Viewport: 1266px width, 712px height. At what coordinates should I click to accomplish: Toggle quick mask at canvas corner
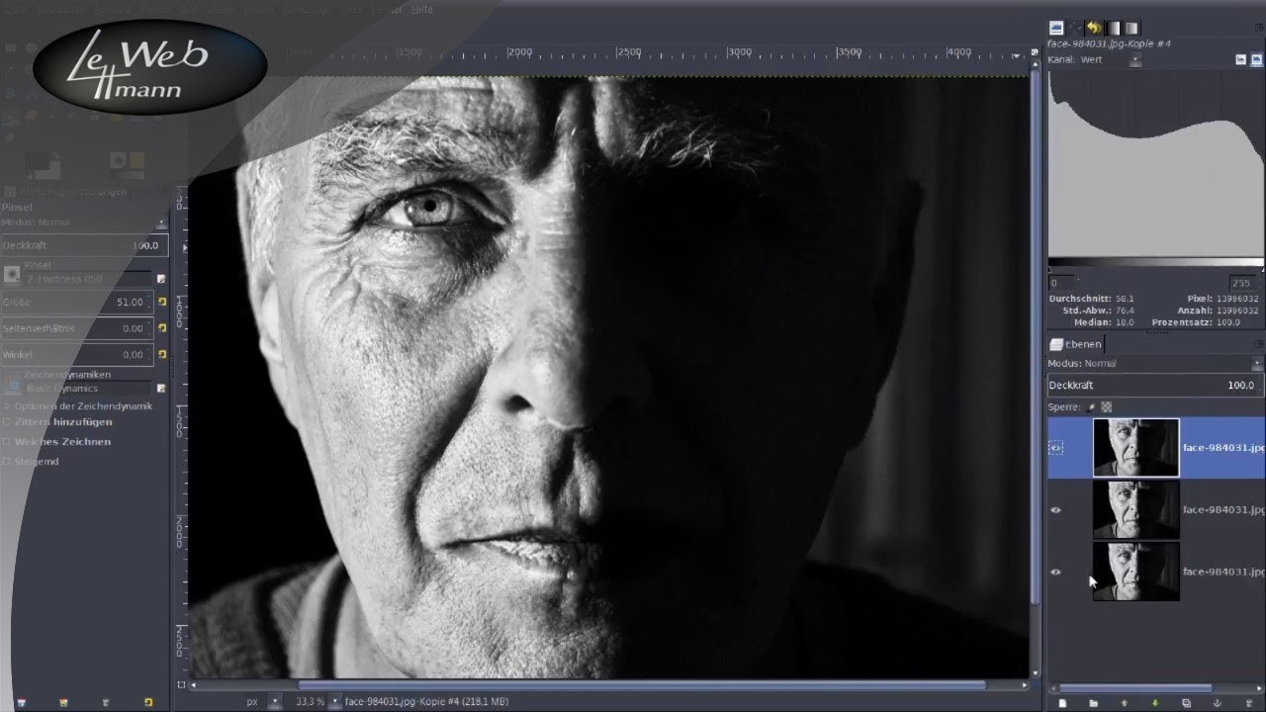click(x=181, y=684)
